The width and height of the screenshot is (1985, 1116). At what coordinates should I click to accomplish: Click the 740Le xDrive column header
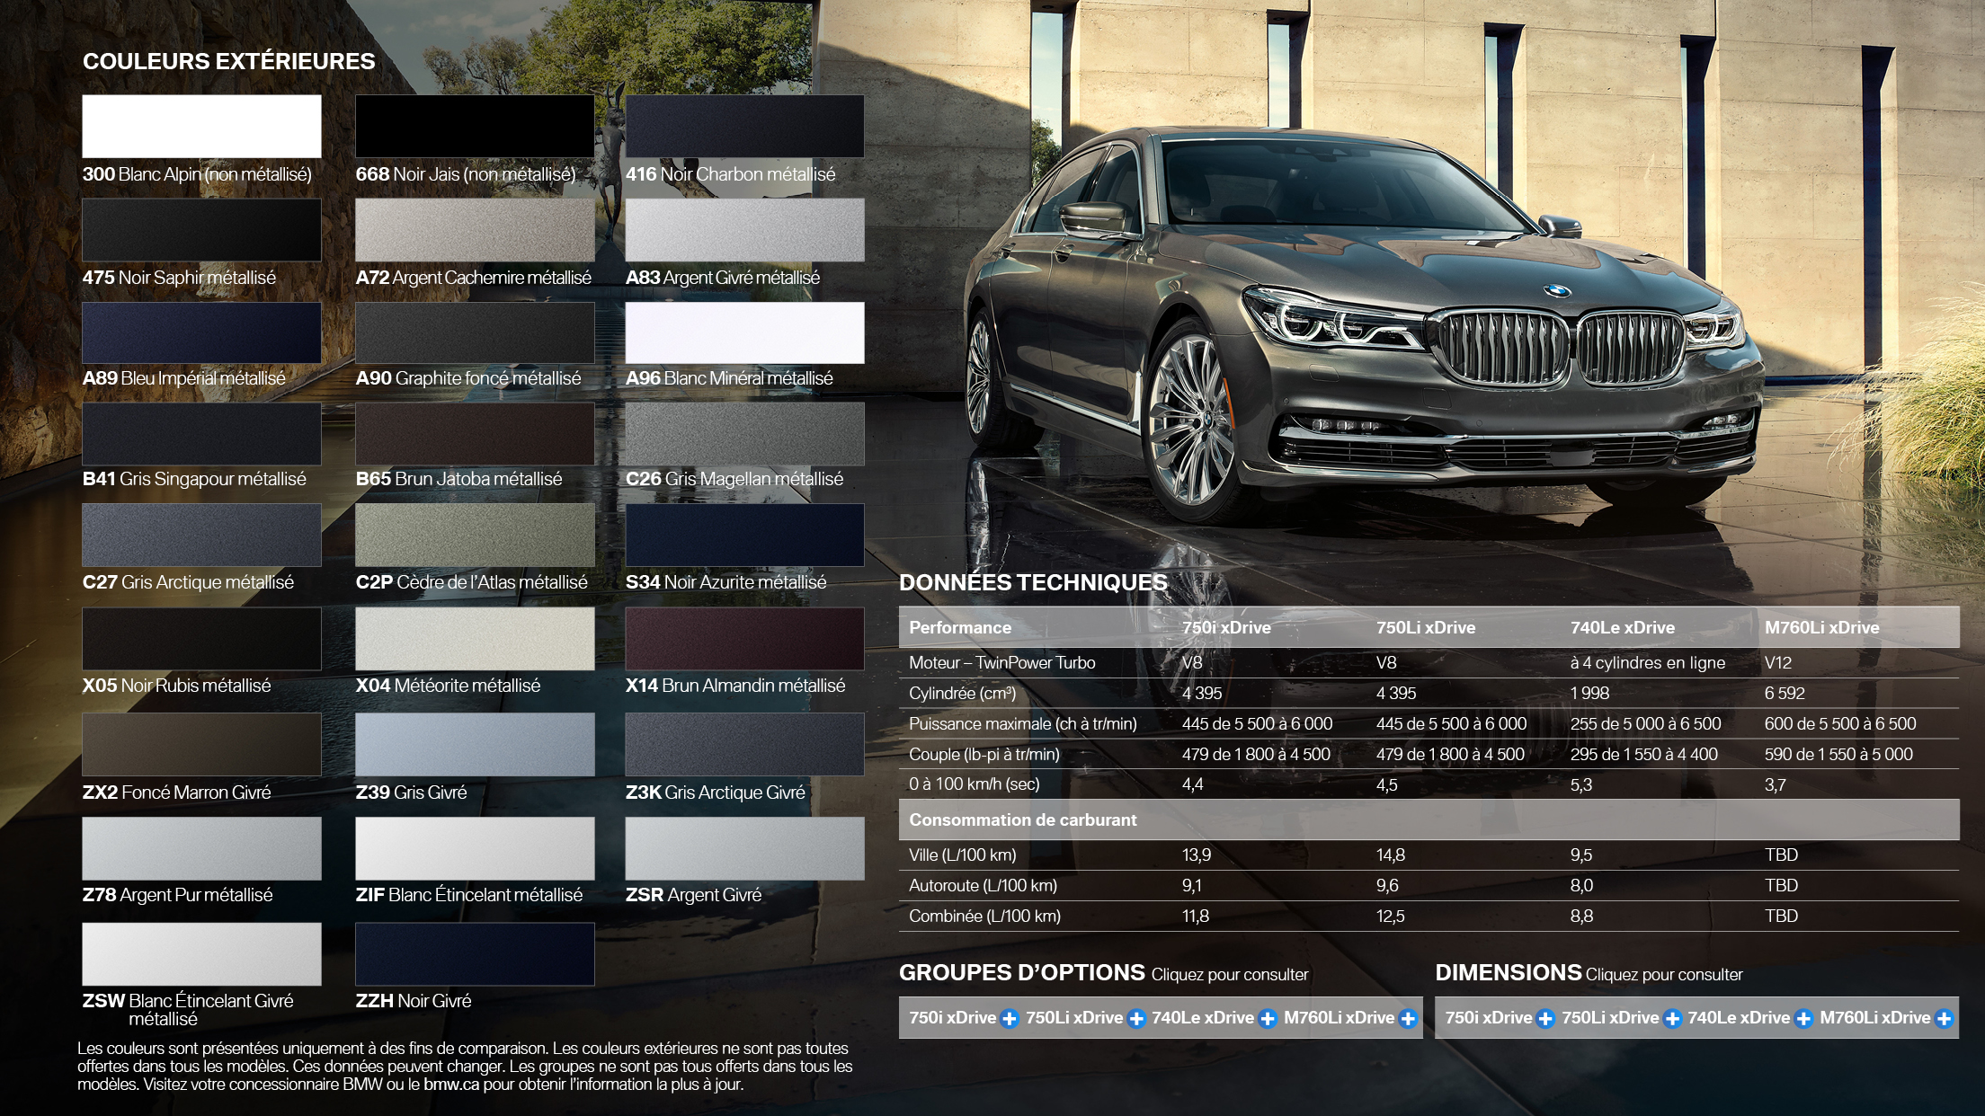click(x=1622, y=627)
